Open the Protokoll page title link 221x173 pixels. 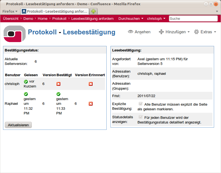click(42, 32)
